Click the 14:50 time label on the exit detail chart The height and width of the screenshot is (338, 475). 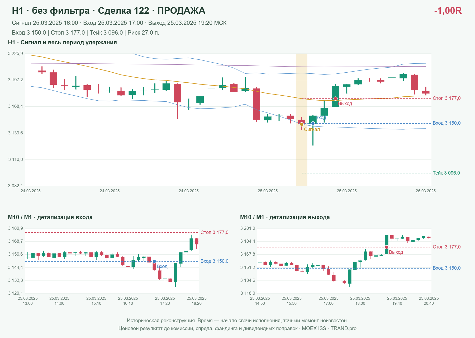click(260, 303)
